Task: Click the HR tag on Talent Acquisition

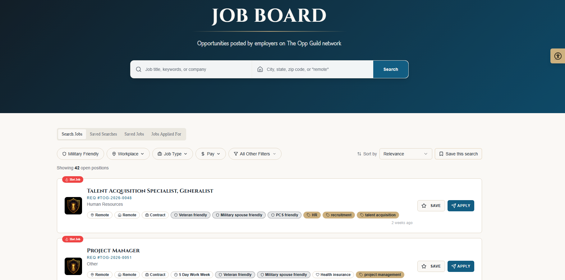Action: (x=312, y=215)
